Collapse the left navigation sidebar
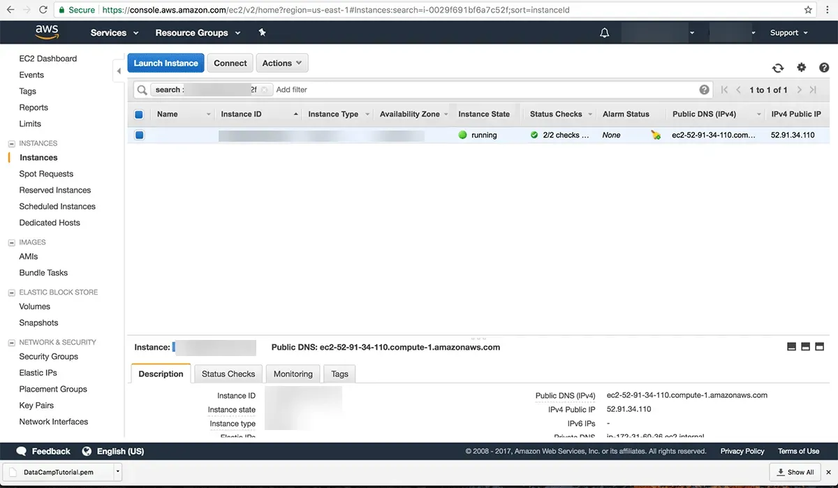This screenshot has height=488, width=838. (119, 71)
